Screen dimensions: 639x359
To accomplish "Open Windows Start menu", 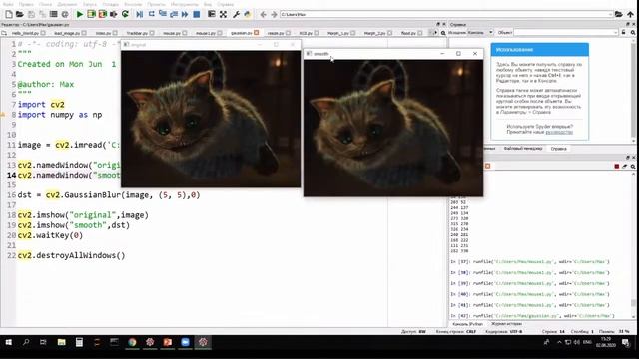I will (9, 342).
